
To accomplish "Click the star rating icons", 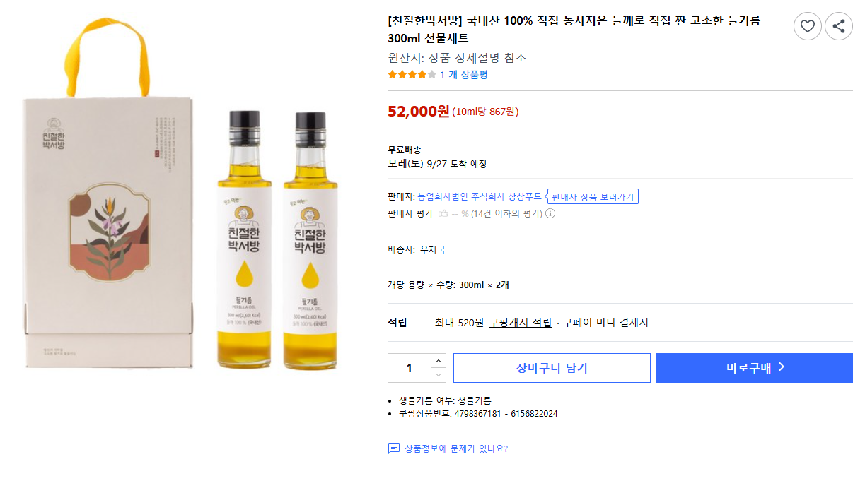I will [412, 74].
